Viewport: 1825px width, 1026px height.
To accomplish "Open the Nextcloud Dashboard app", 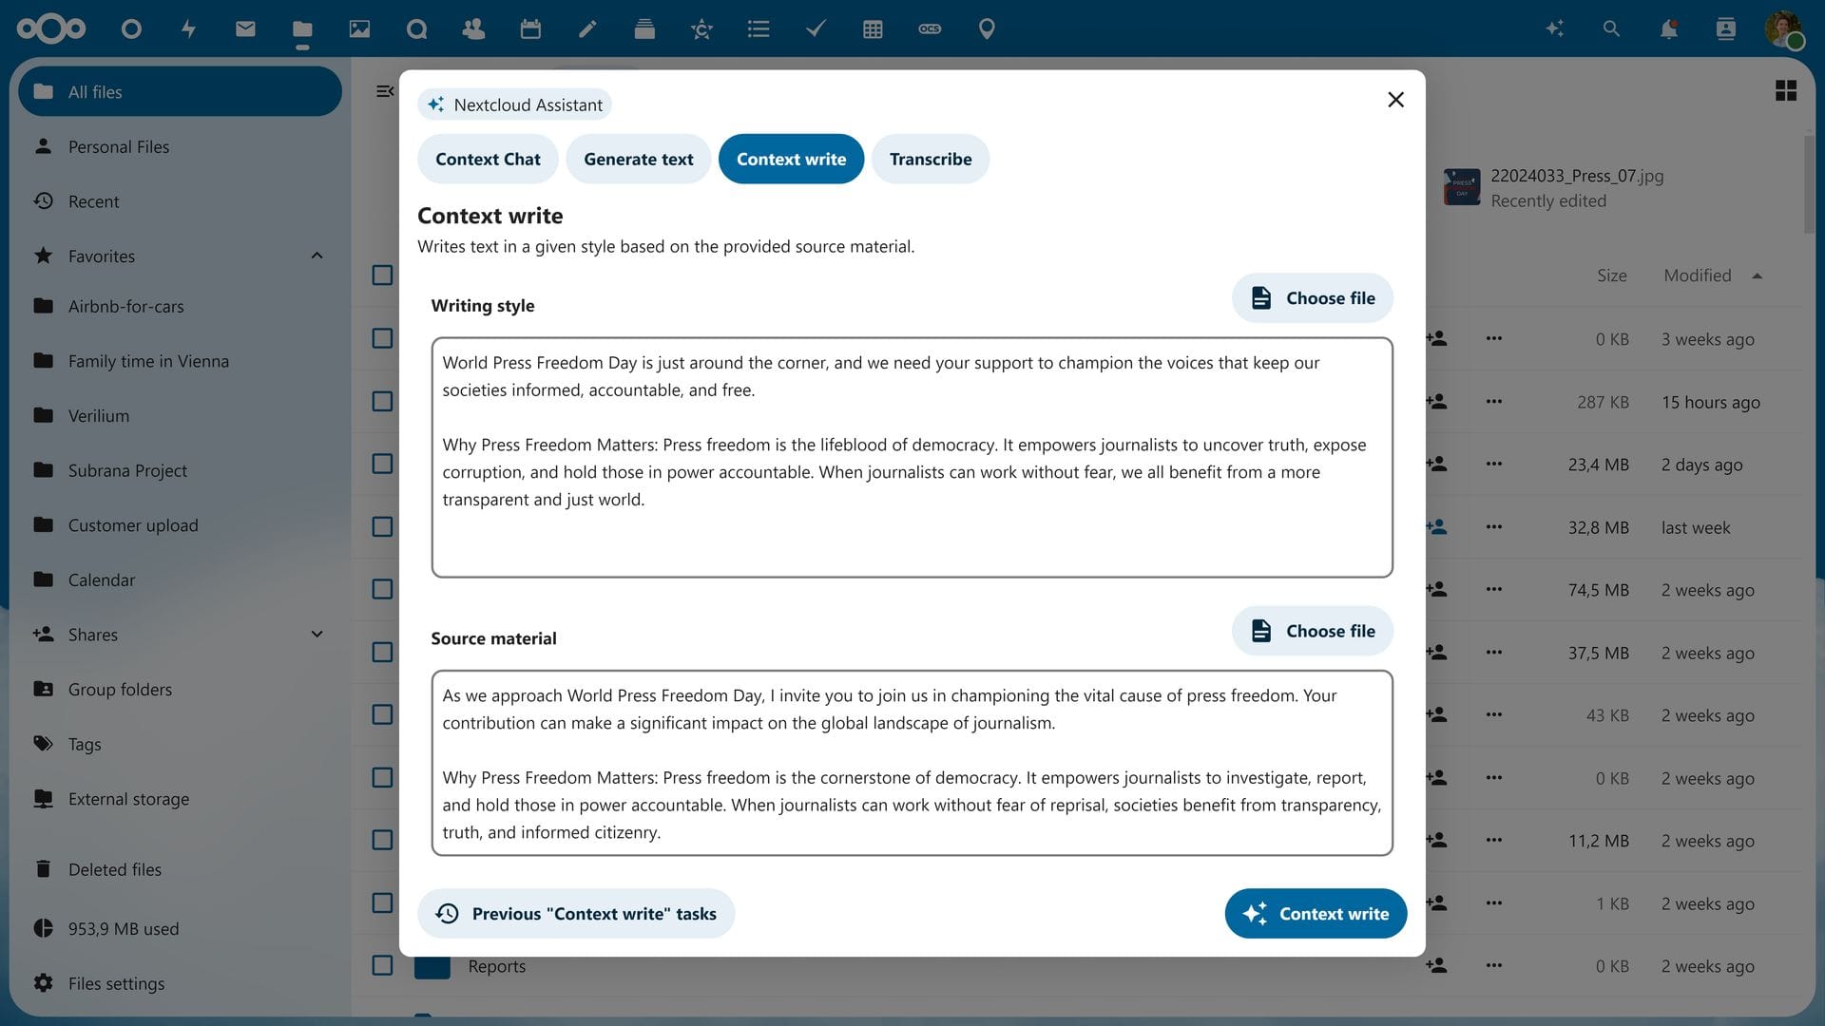I will tap(130, 28).
